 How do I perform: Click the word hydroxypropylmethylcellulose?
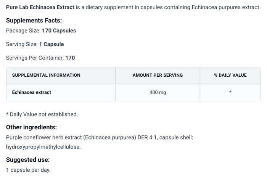coord(43,146)
